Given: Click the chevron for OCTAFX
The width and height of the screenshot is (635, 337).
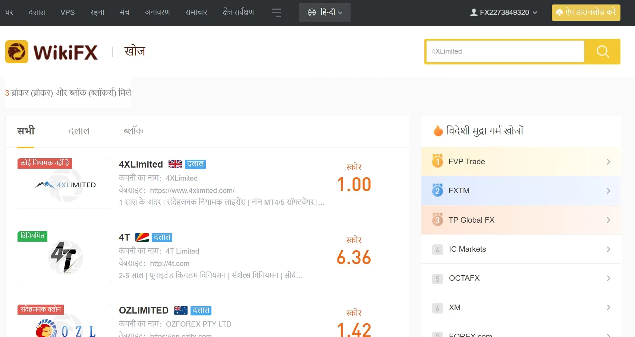Looking at the screenshot, I should pyautogui.click(x=609, y=278).
